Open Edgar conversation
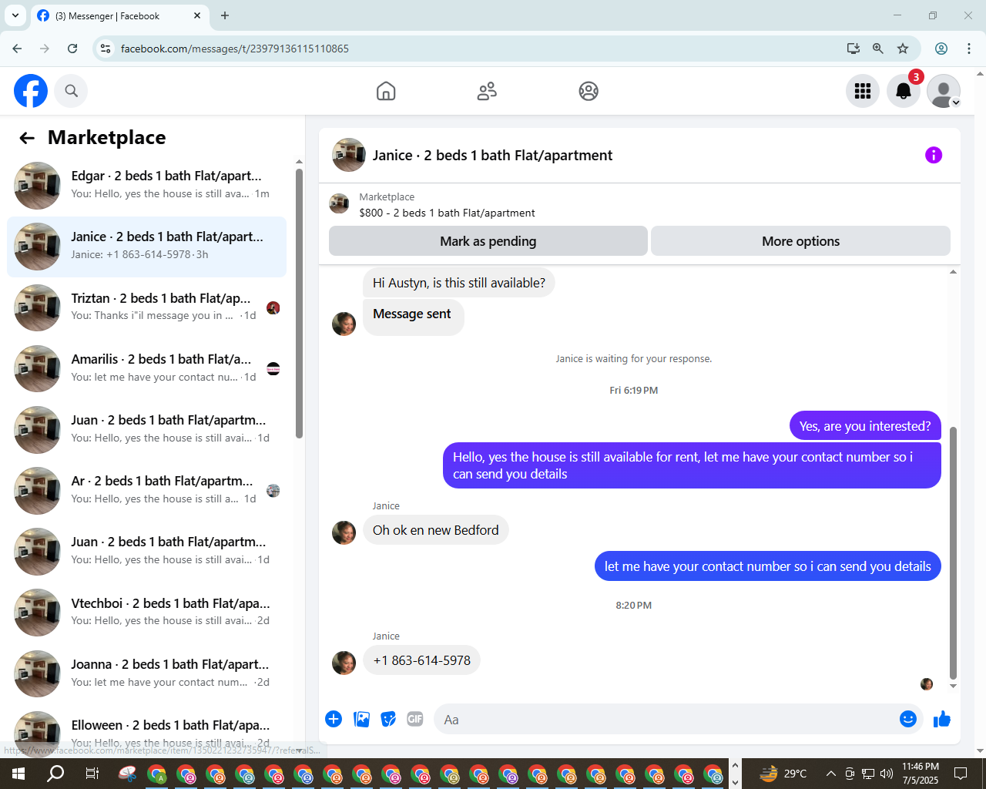The width and height of the screenshot is (986, 789). click(146, 185)
